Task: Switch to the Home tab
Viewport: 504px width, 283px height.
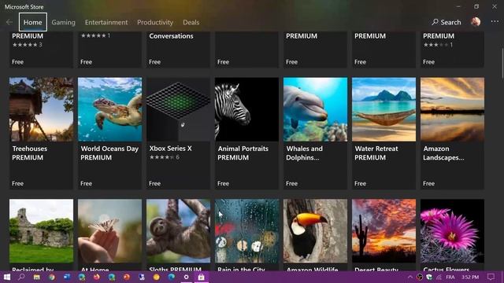Action: pyautogui.click(x=33, y=22)
